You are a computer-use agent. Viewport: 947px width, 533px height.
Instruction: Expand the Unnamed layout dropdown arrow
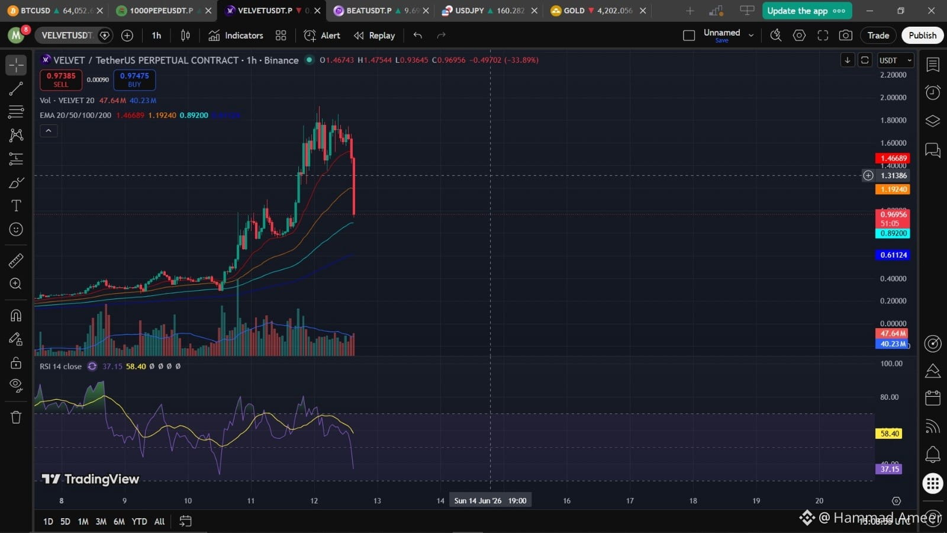point(751,36)
